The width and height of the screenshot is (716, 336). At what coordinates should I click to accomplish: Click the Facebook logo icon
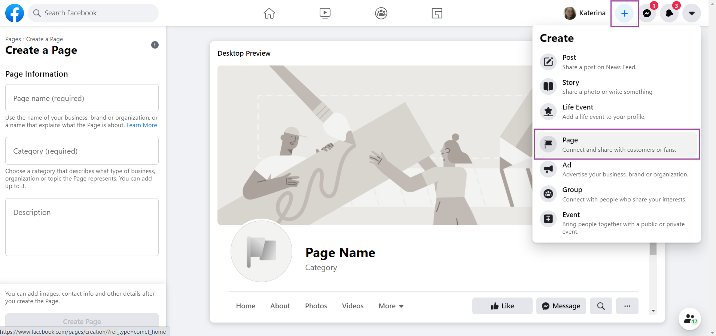point(15,13)
